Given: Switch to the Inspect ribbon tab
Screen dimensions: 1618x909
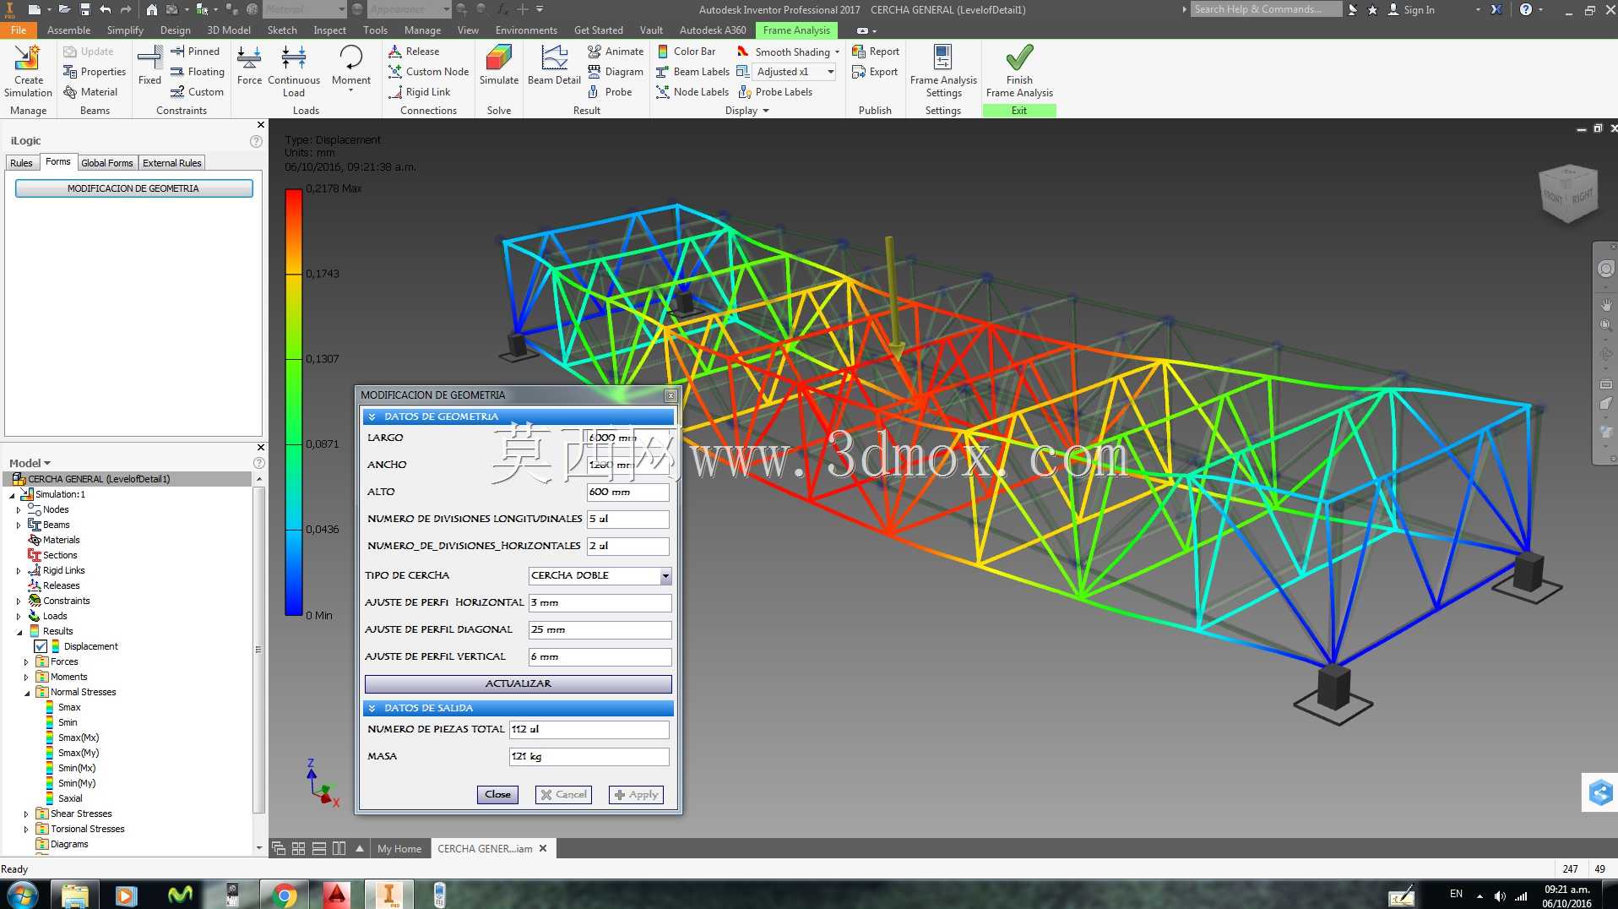Looking at the screenshot, I should [x=329, y=30].
